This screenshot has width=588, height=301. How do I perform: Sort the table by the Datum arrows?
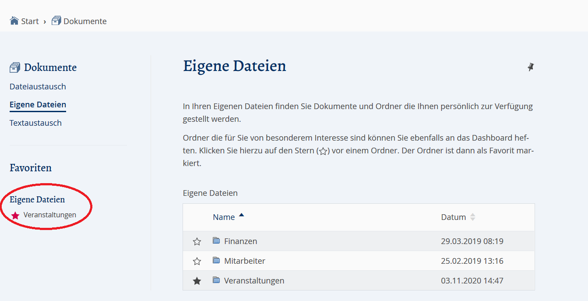tap(472, 216)
